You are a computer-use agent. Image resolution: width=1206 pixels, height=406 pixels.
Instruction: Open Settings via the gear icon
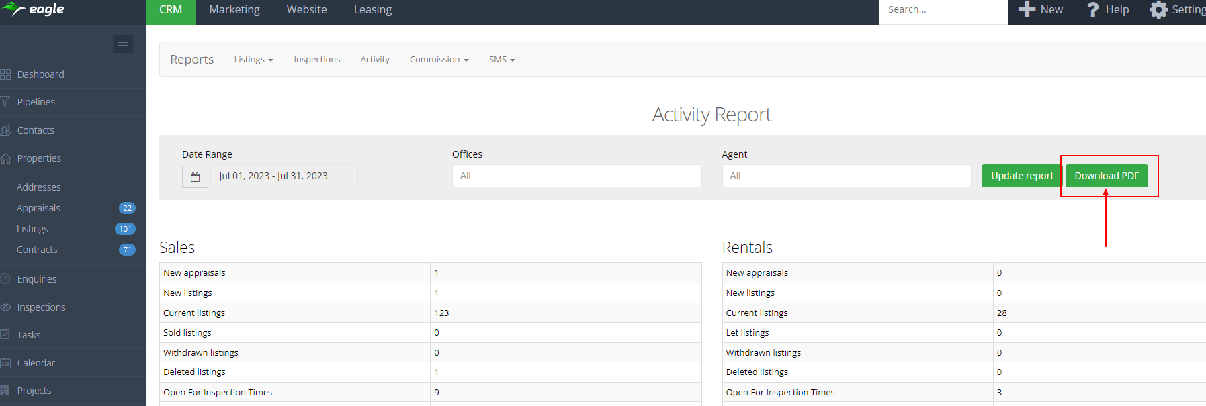click(1158, 10)
